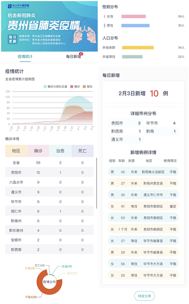The width and height of the screenshot is (189, 304).
Task: Click the 黔西南 1 cell in 详细市州分布
Action: click(x=126, y=131)
